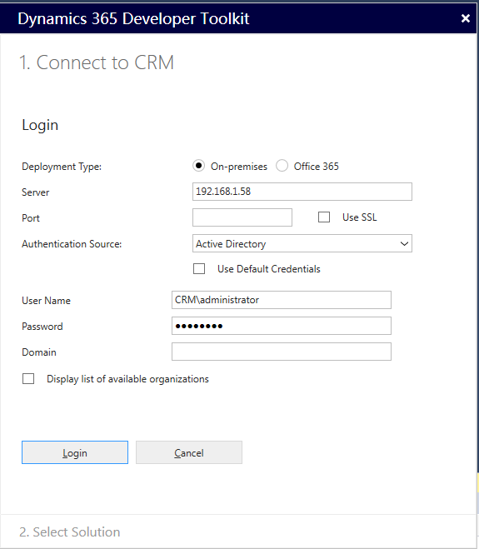Viewport: 479px width, 549px height.
Task: Enable the Use SSL checkbox
Action: pos(324,217)
